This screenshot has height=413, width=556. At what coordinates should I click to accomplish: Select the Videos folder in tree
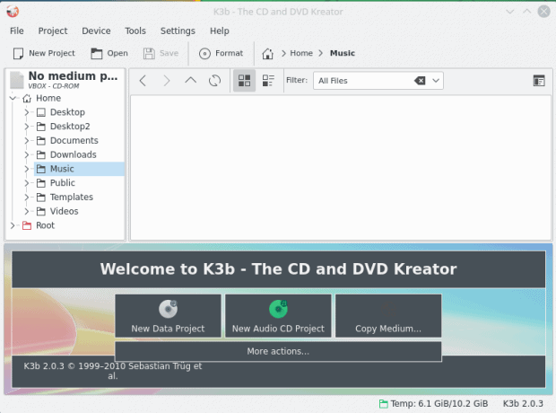click(57, 211)
